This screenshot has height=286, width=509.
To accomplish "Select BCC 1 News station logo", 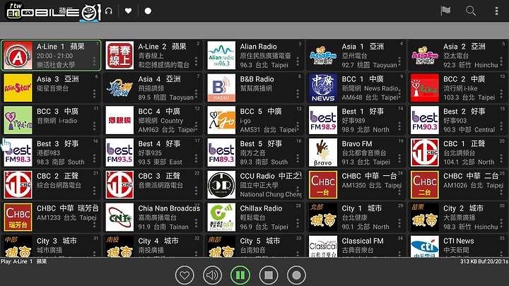I will [x=323, y=88].
